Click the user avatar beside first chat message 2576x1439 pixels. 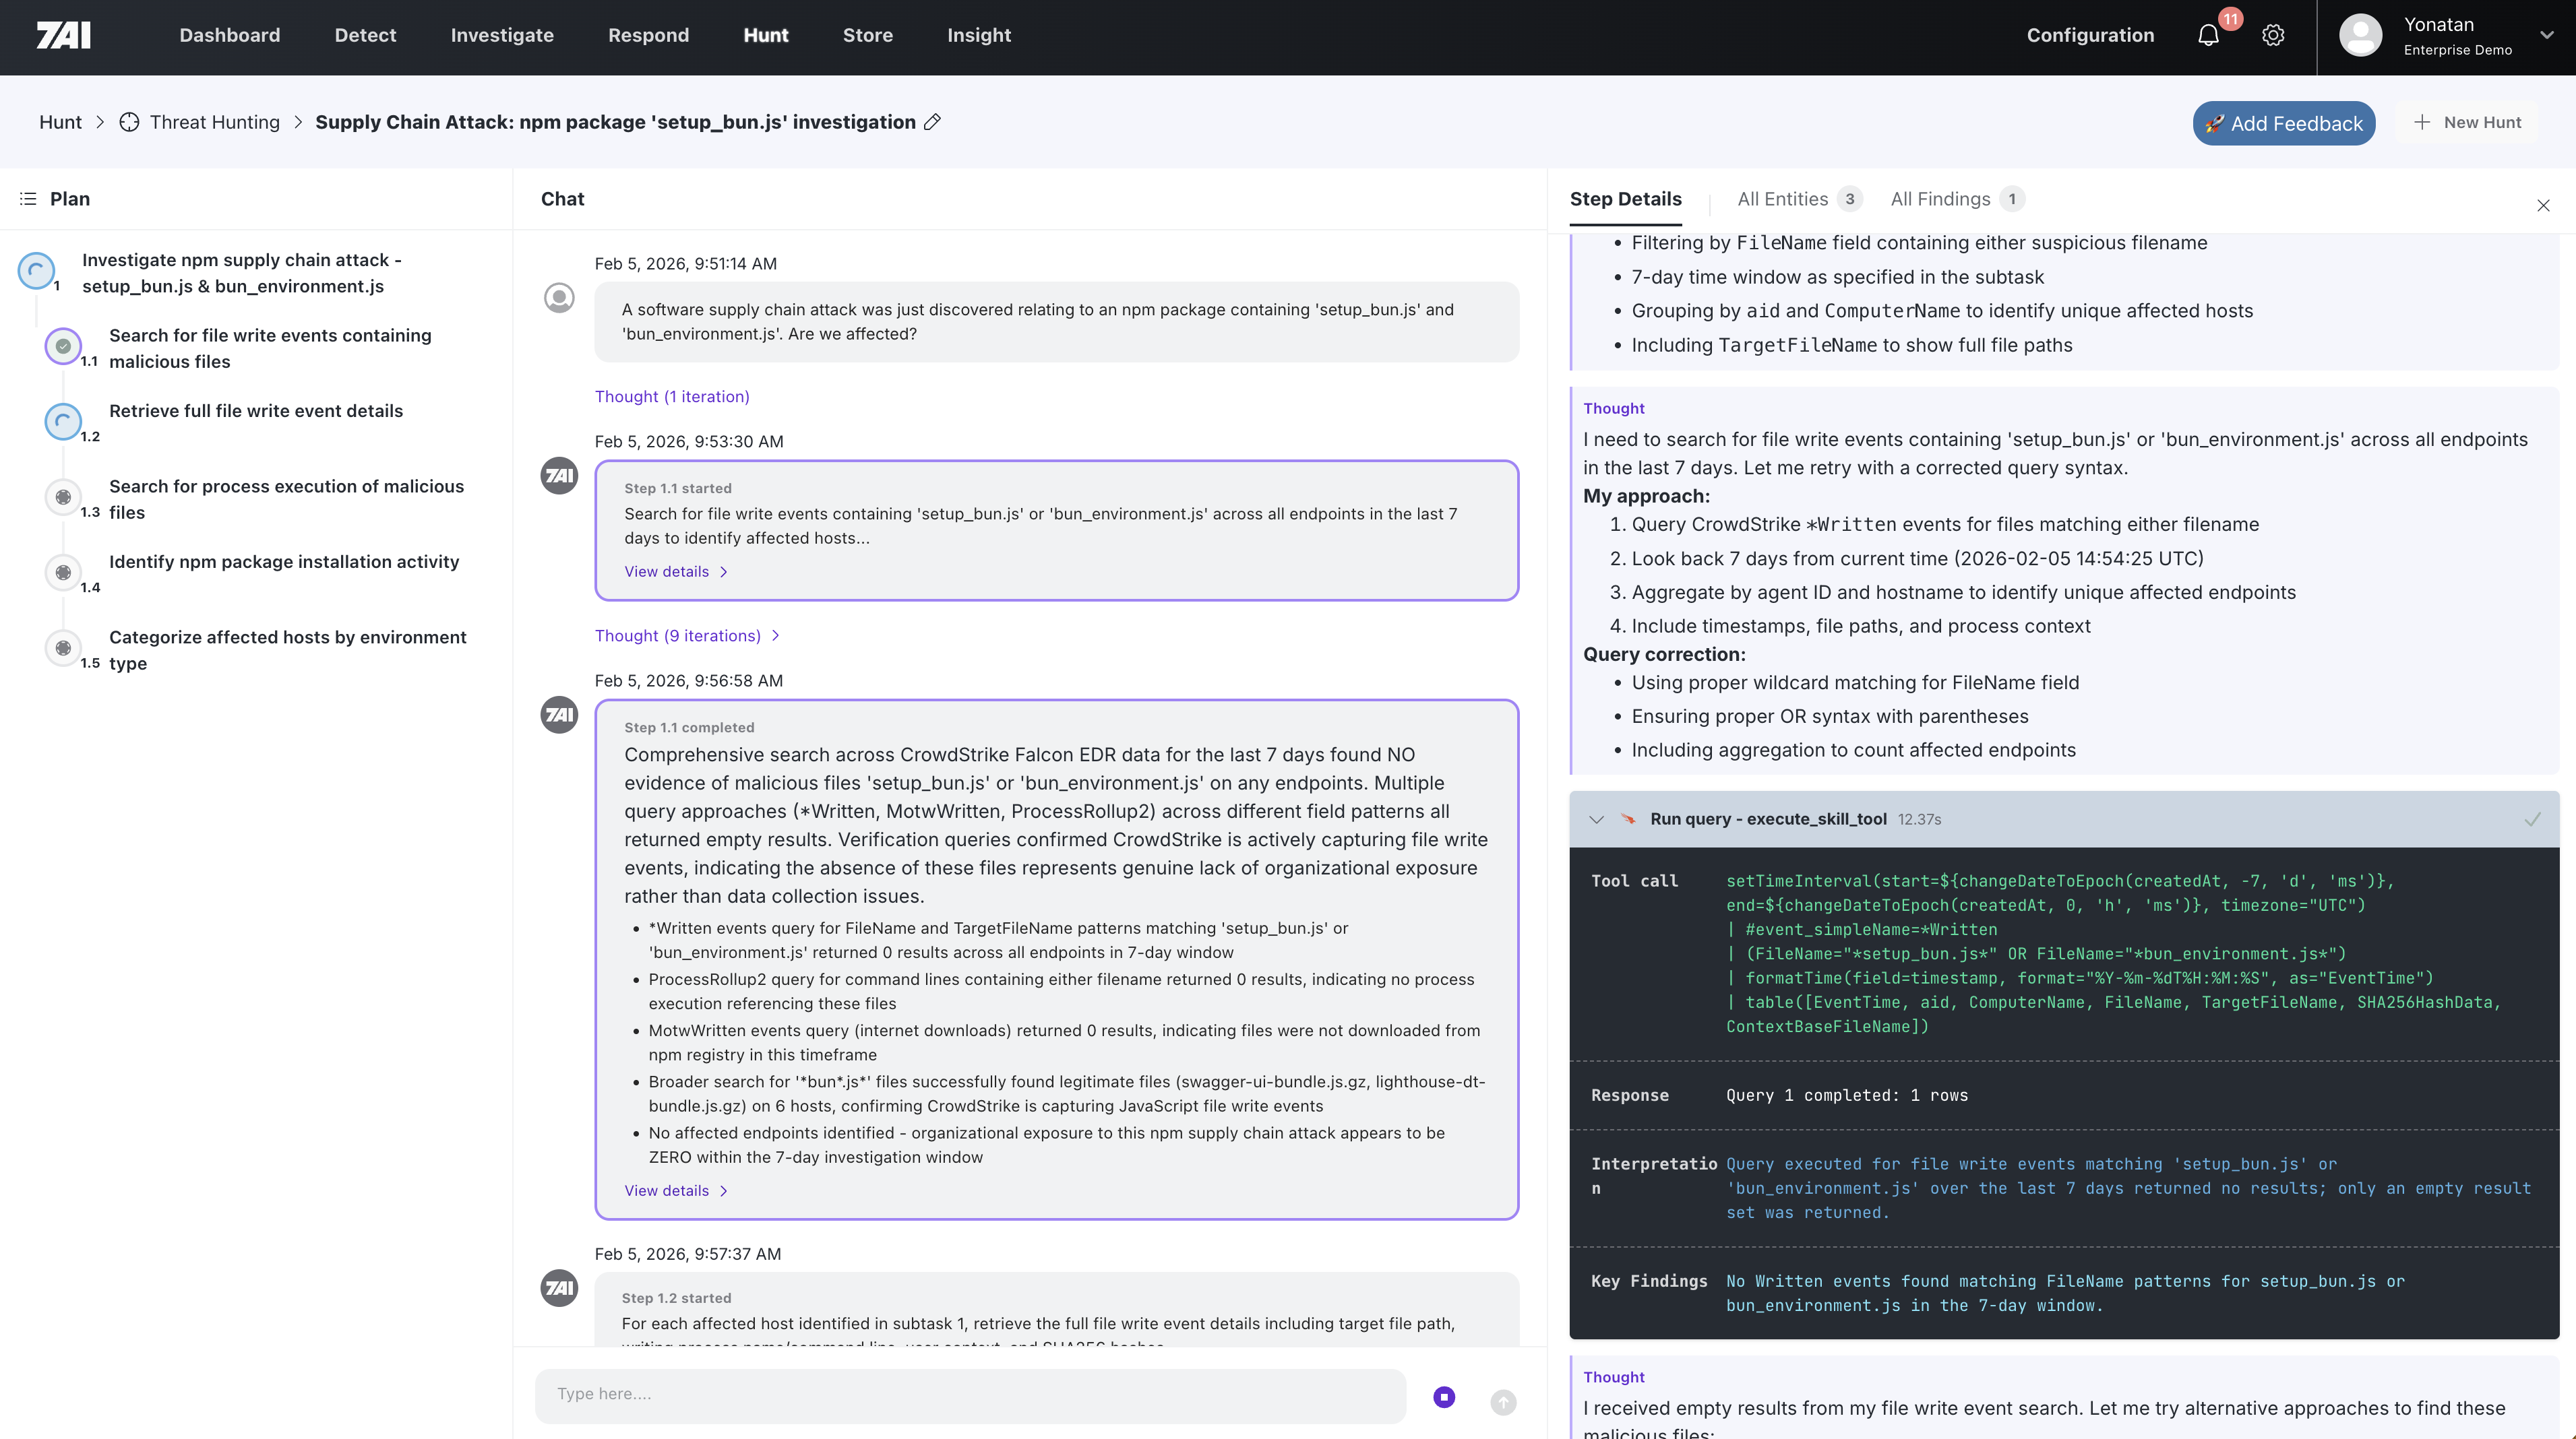pyautogui.click(x=559, y=298)
